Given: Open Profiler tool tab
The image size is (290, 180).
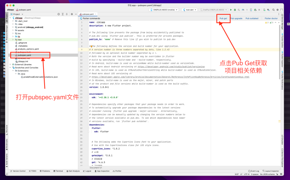Looking at the screenshot, I should [x=117, y=171].
